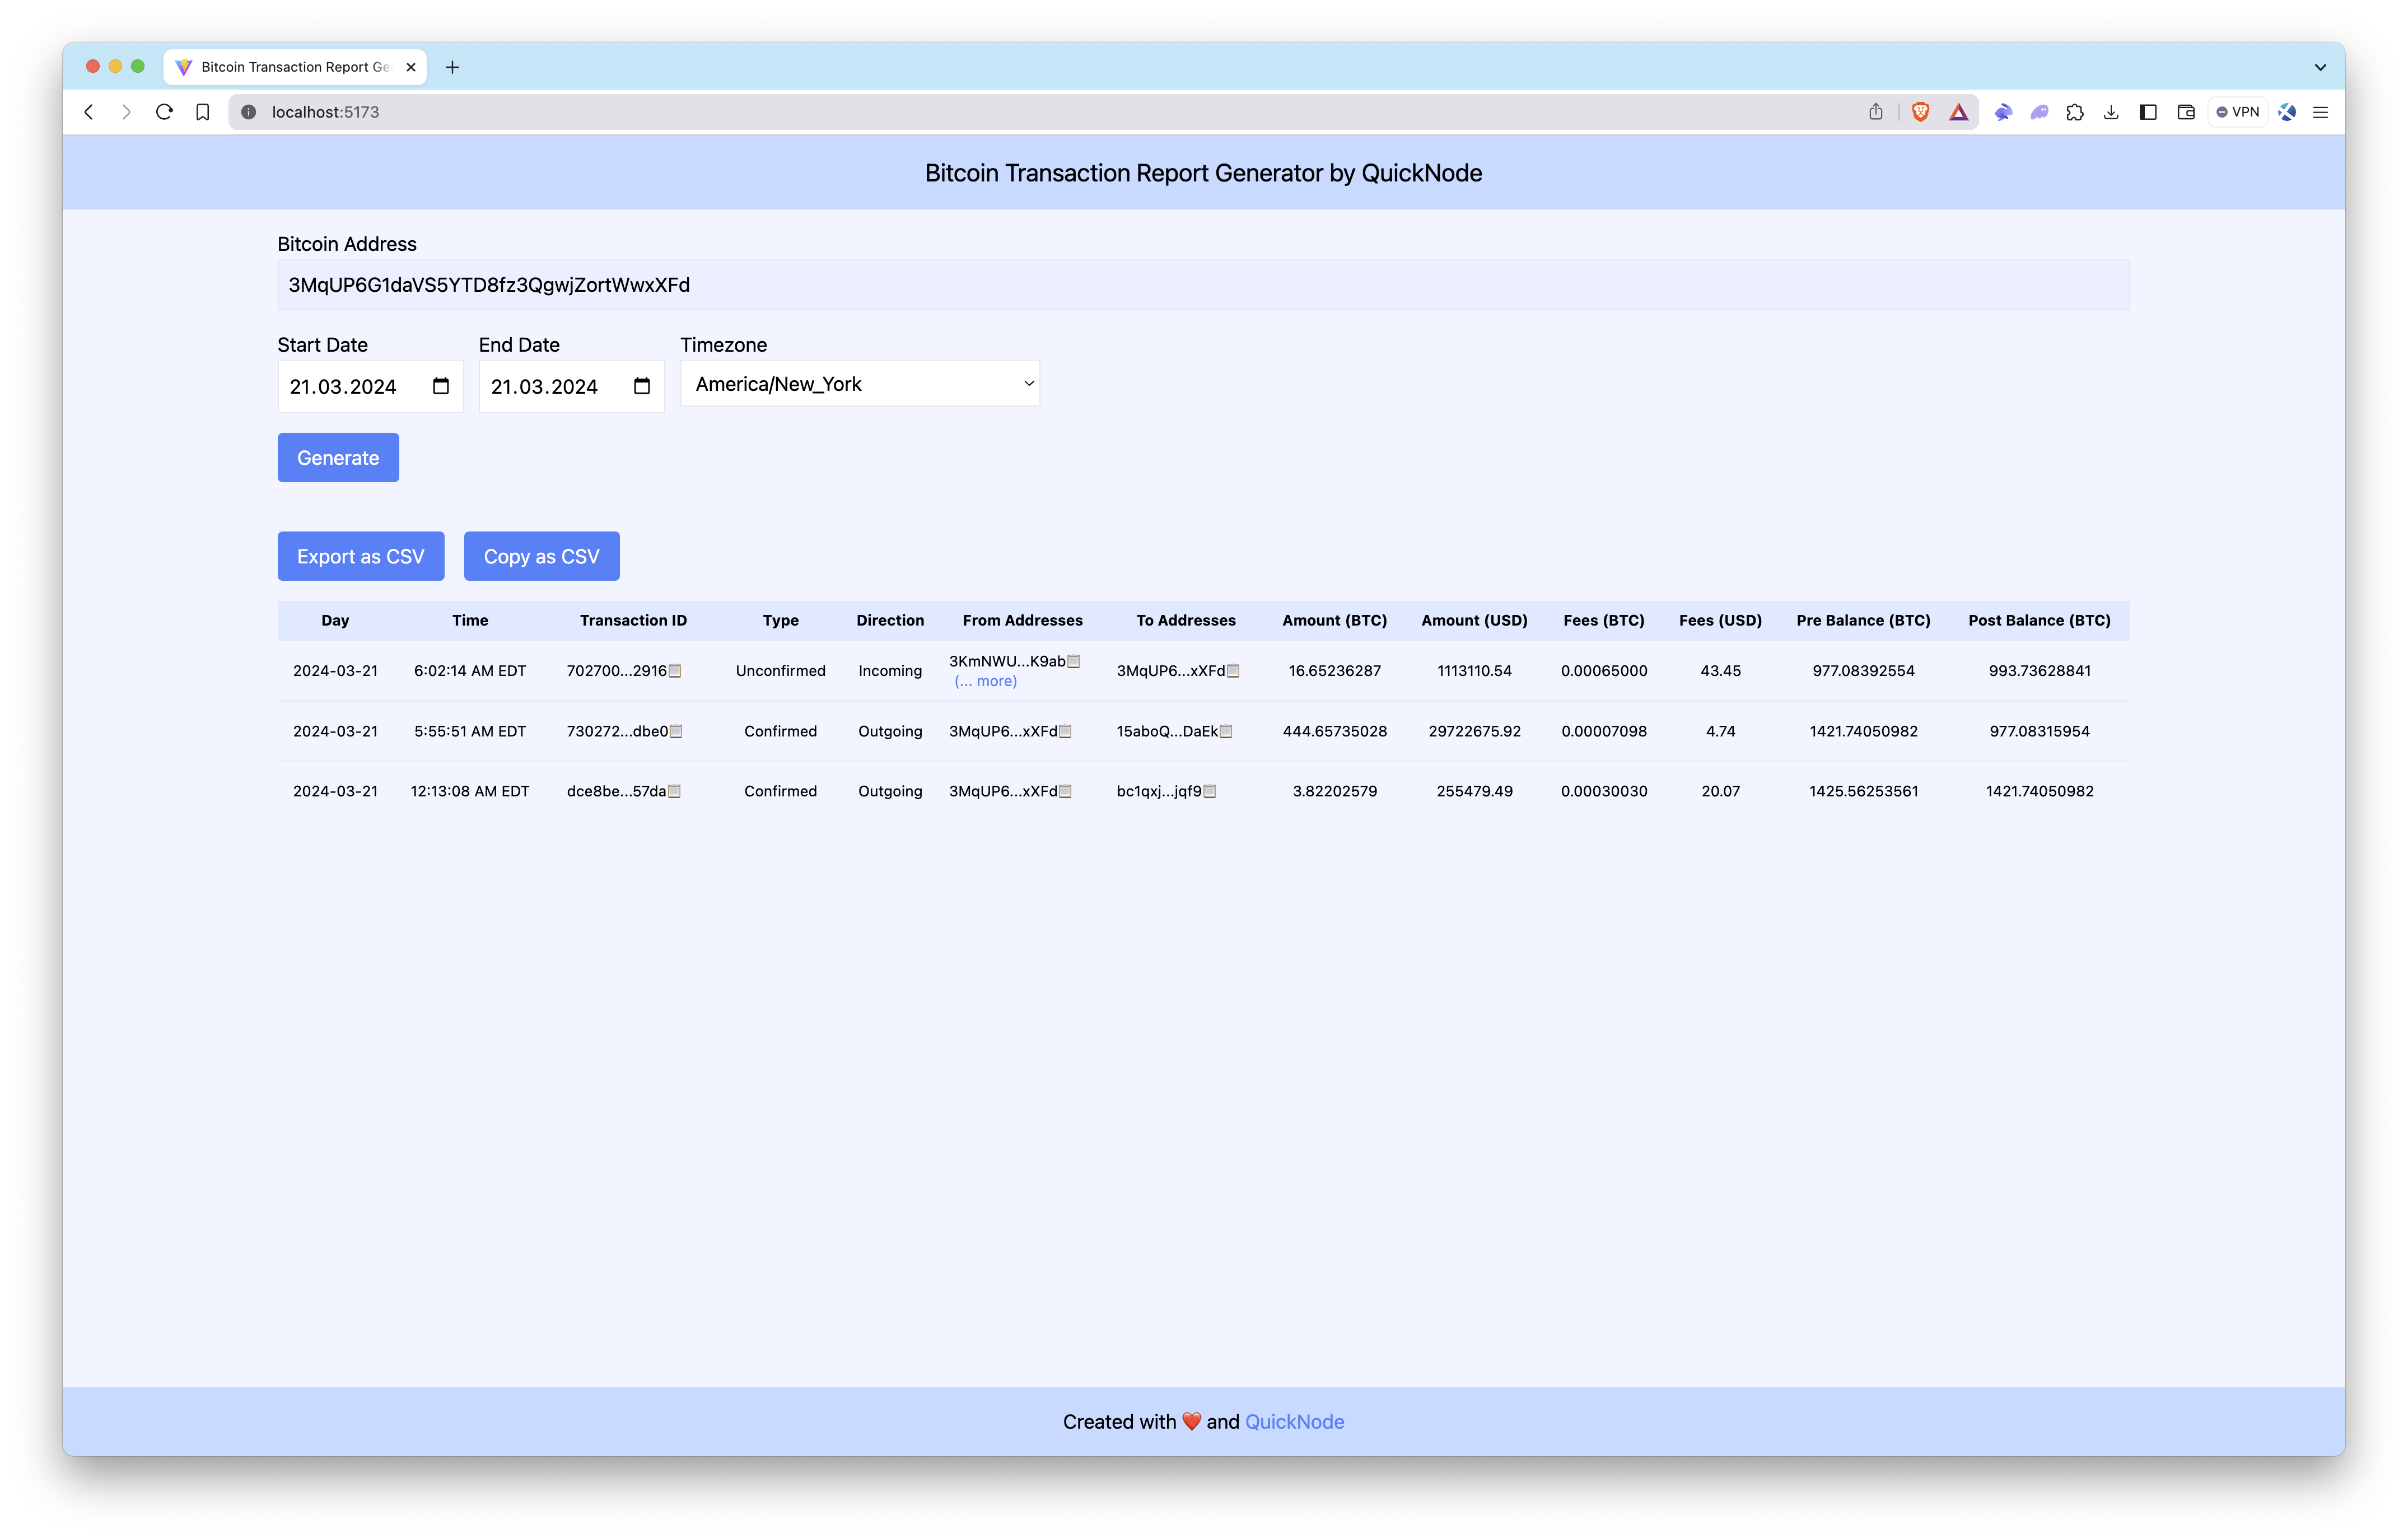Copy transaction ID dce8be...57da via clipboard icon
The height and width of the screenshot is (1539, 2408).
674,791
